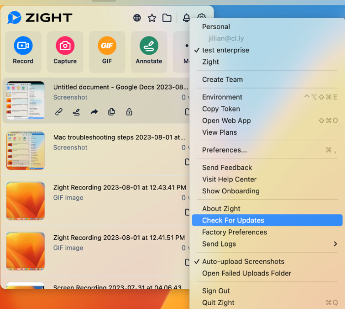Select 'Mac troubleshooting steps 2023-08-01' title

click(119, 137)
